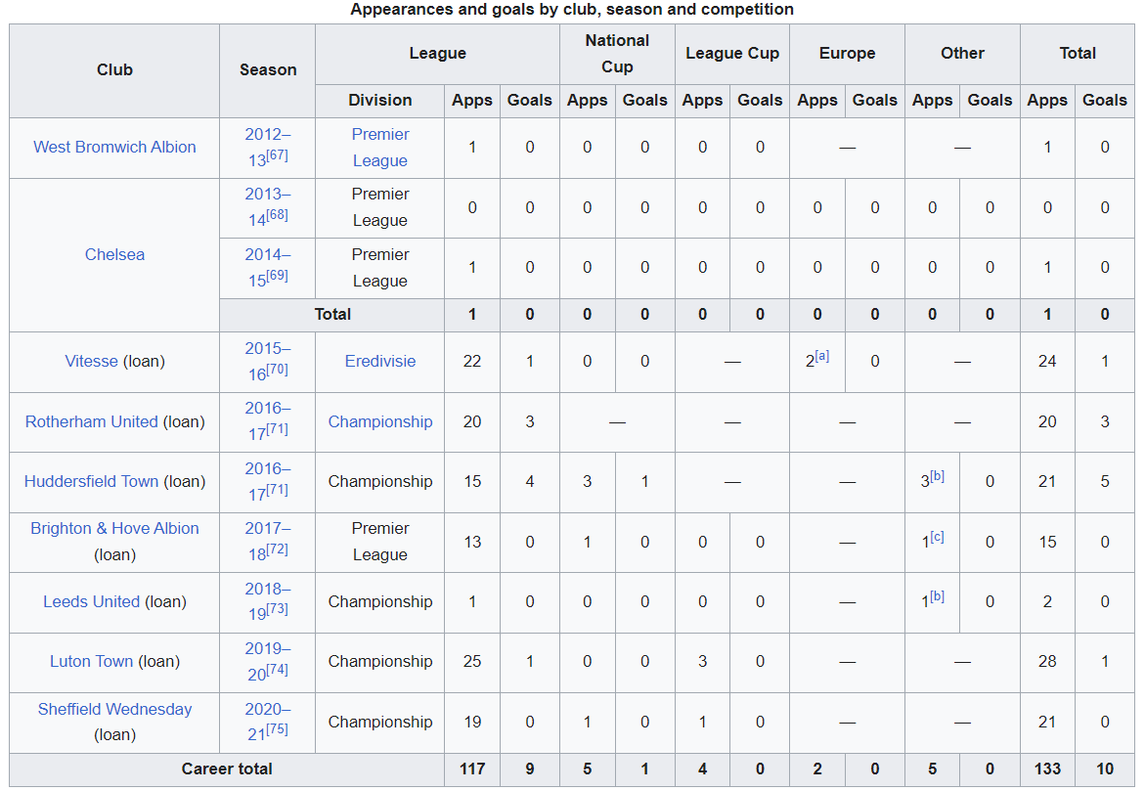Follow the Rotherham United link
1145x791 pixels.
click(91, 422)
